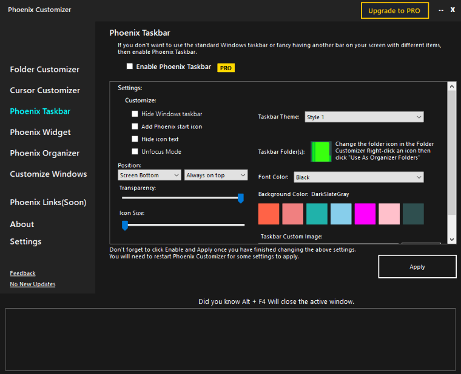461x374 pixels.
Task: Click the settings panel vertical scrollbar thumb
Action: [x=452, y=153]
